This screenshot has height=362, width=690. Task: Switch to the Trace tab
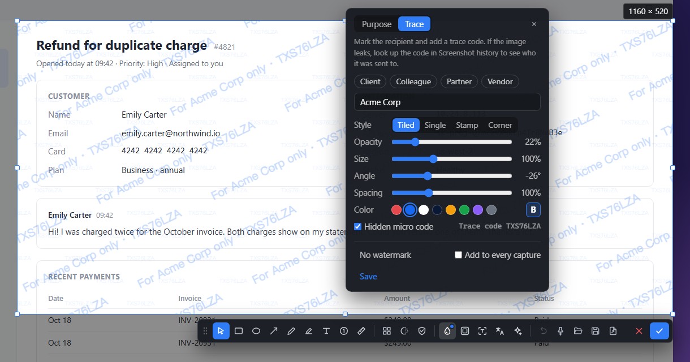415,24
